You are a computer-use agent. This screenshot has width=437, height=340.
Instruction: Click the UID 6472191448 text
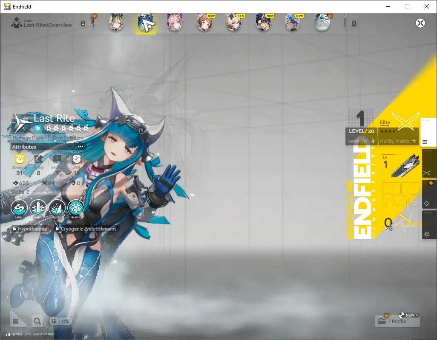coord(40,334)
